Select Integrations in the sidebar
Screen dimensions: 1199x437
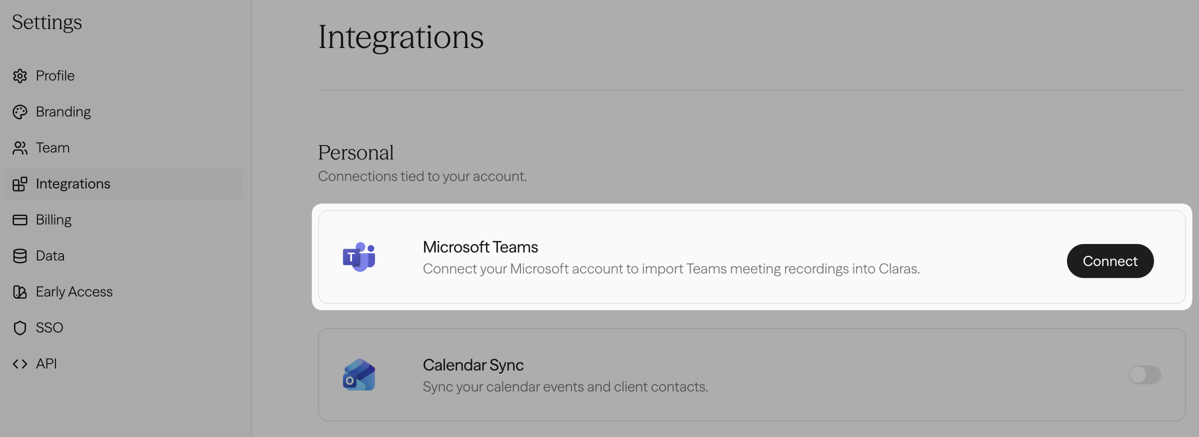(123, 184)
